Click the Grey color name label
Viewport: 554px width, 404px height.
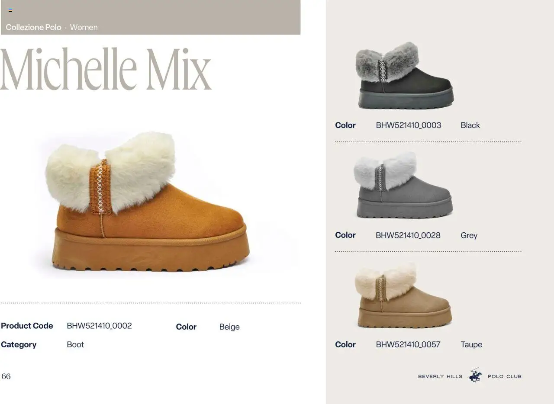[469, 236]
